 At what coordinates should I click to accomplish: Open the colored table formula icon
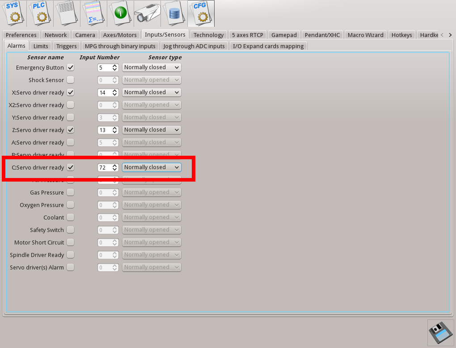[94, 13]
